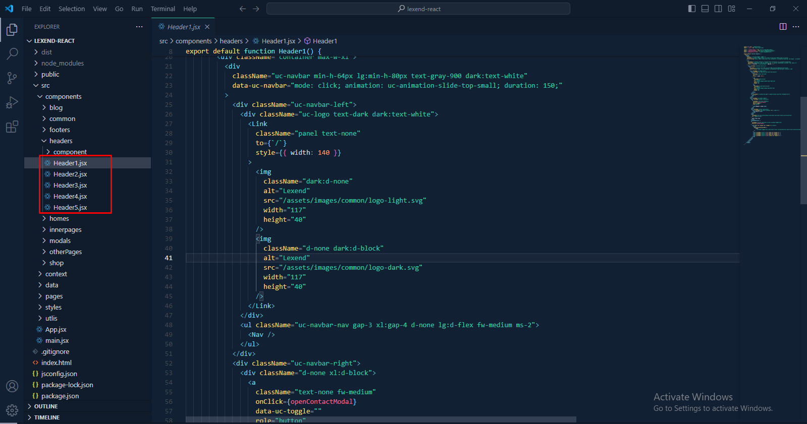Screen dimensions: 807x424
Task: Open the Selection menu
Action: 72,9
